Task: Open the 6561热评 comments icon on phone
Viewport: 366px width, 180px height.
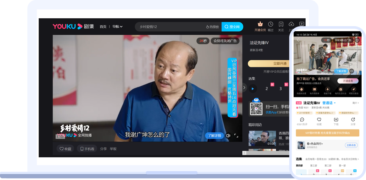Action: pos(302,119)
